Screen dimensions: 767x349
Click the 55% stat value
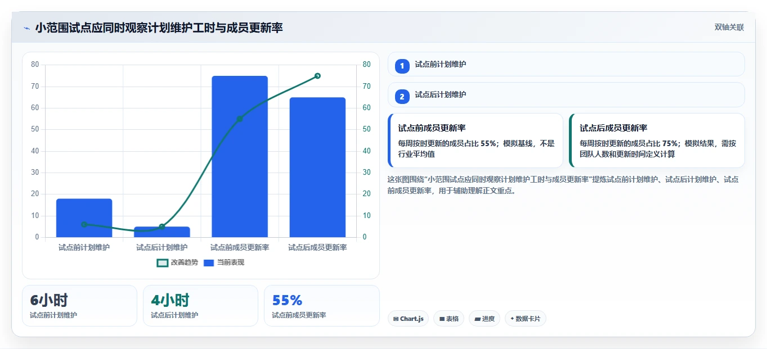click(x=287, y=300)
